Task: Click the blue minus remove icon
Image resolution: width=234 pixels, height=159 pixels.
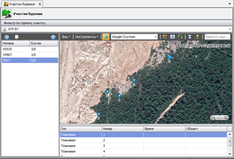Action: click(53, 37)
